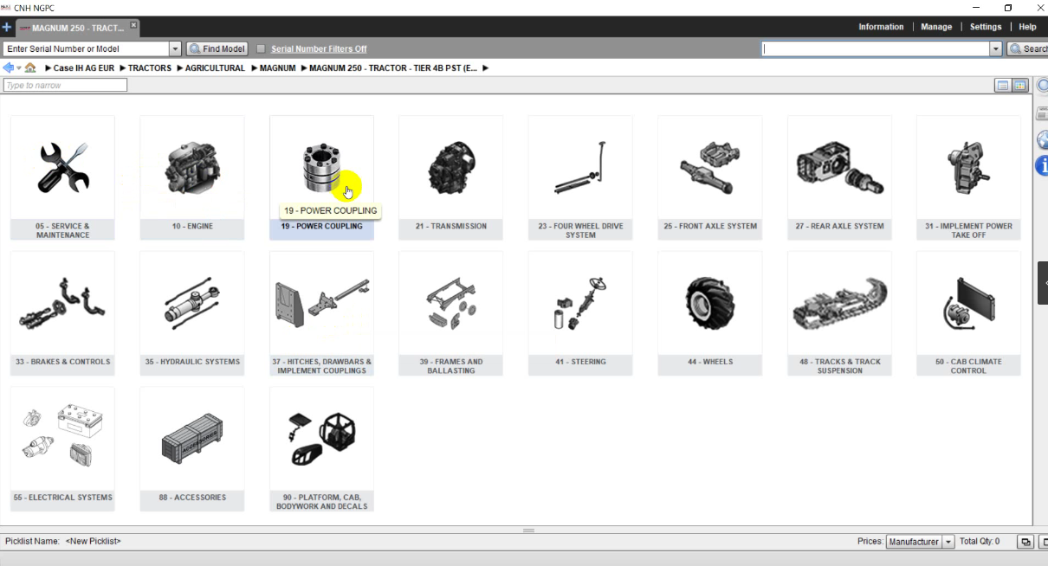Open the 50 - Cab Climate Control category
This screenshot has width=1048, height=566.
coord(968,313)
